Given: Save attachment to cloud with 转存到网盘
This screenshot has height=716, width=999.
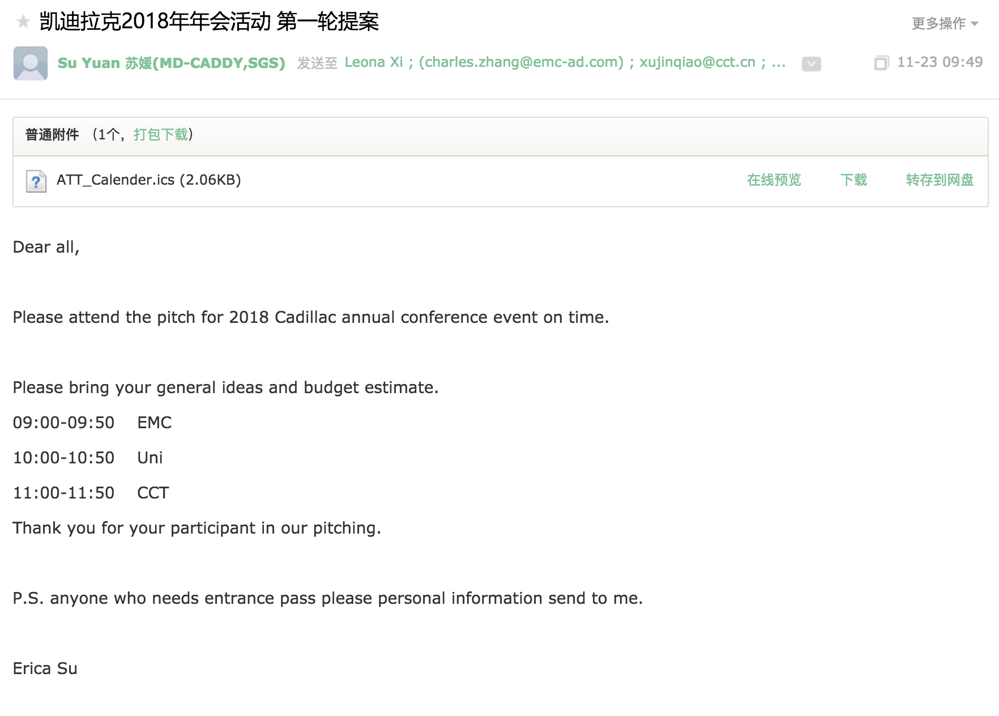Looking at the screenshot, I should [x=940, y=180].
